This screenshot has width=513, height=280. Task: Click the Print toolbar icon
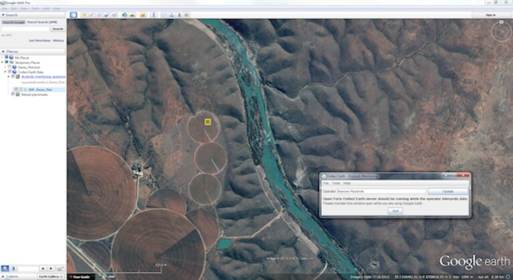pos(172,15)
